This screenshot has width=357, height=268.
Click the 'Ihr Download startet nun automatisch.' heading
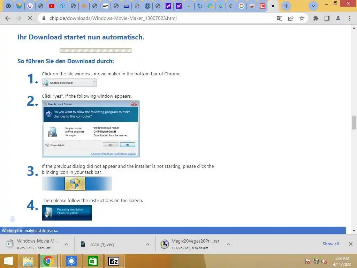click(x=81, y=37)
